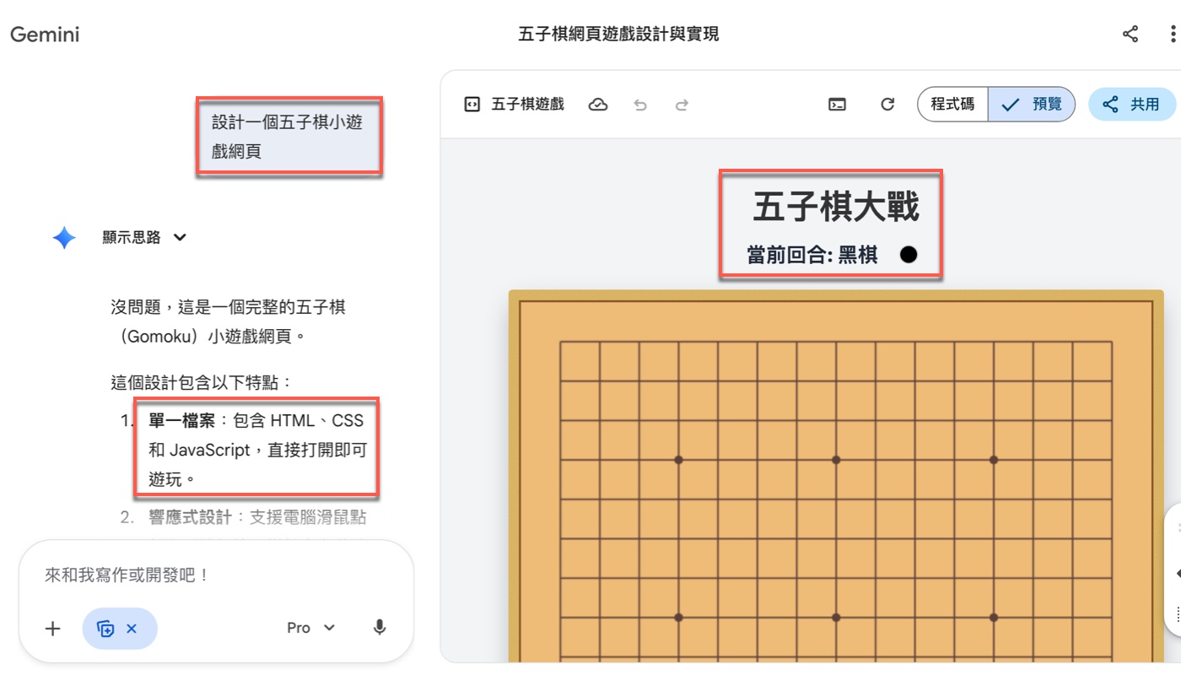Click the cloud save icon next to 五子棋遊戲
The height and width of the screenshot is (675, 1181).
(598, 103)
